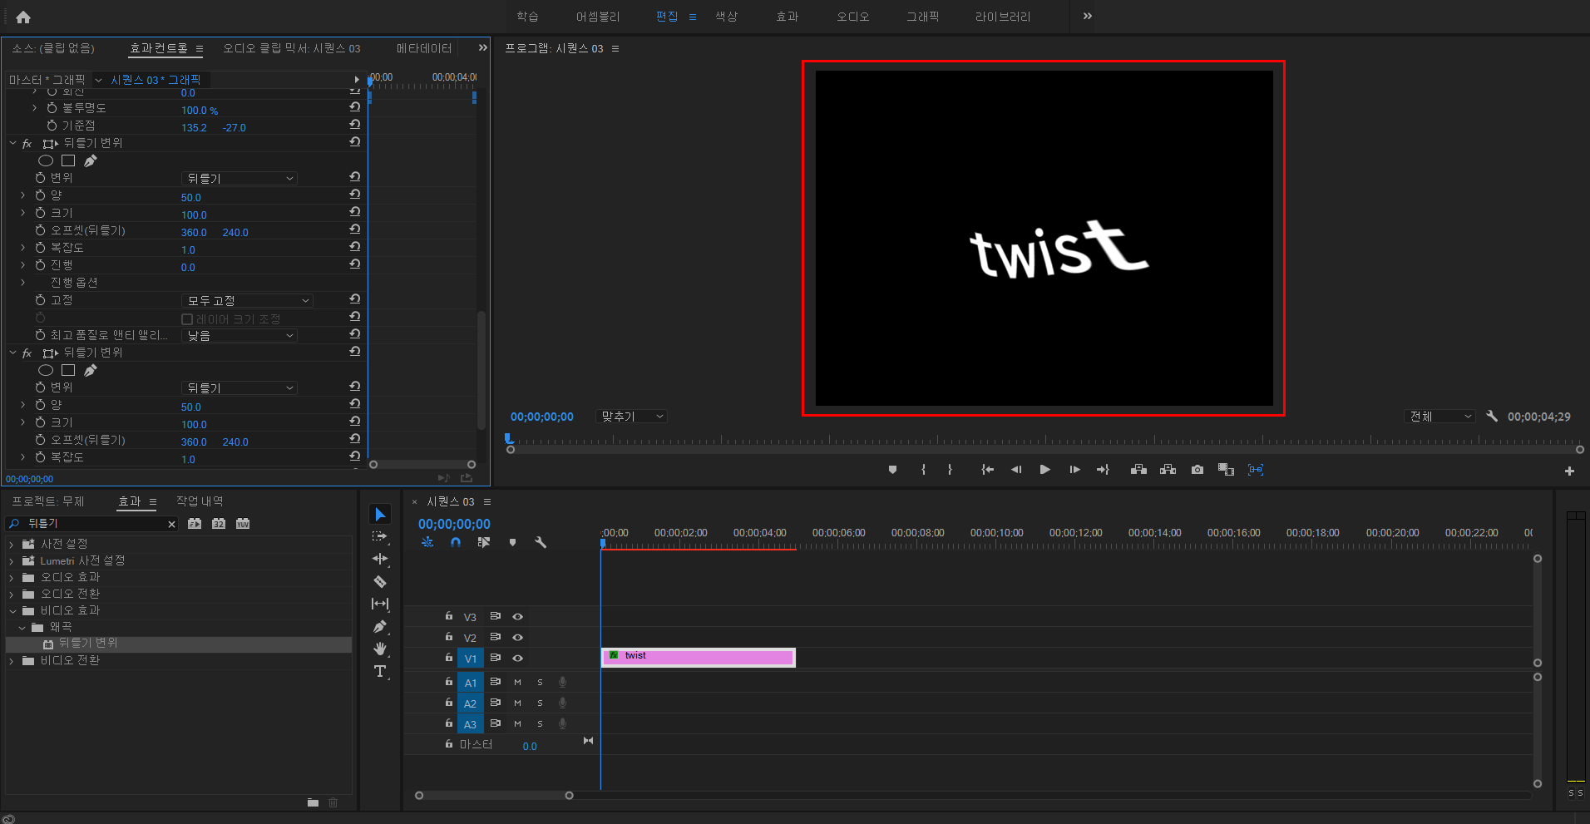Create new bin in effects panel
The height and width of the screenshot is (824, 1590).
pos(313,802)
